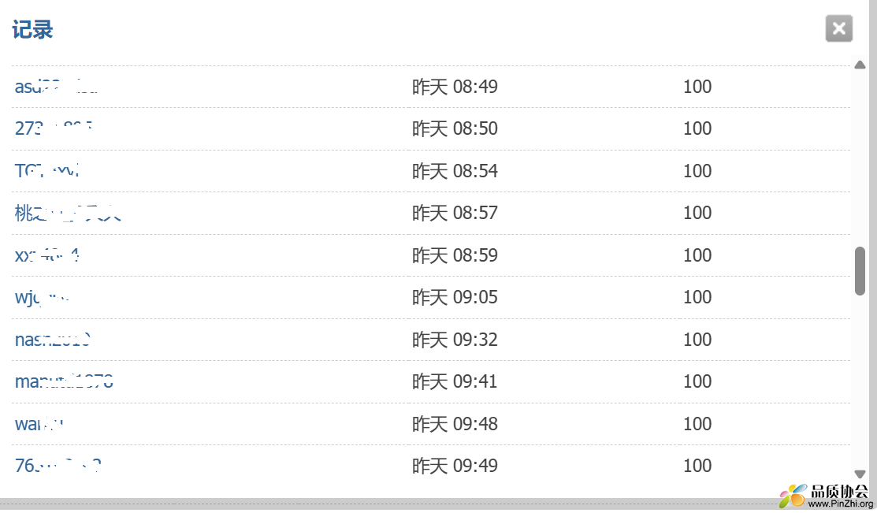This screenshot has height=513, width=877.
Task: Click the 昨天 08:49 timestamp
Action: click(455, 87)
